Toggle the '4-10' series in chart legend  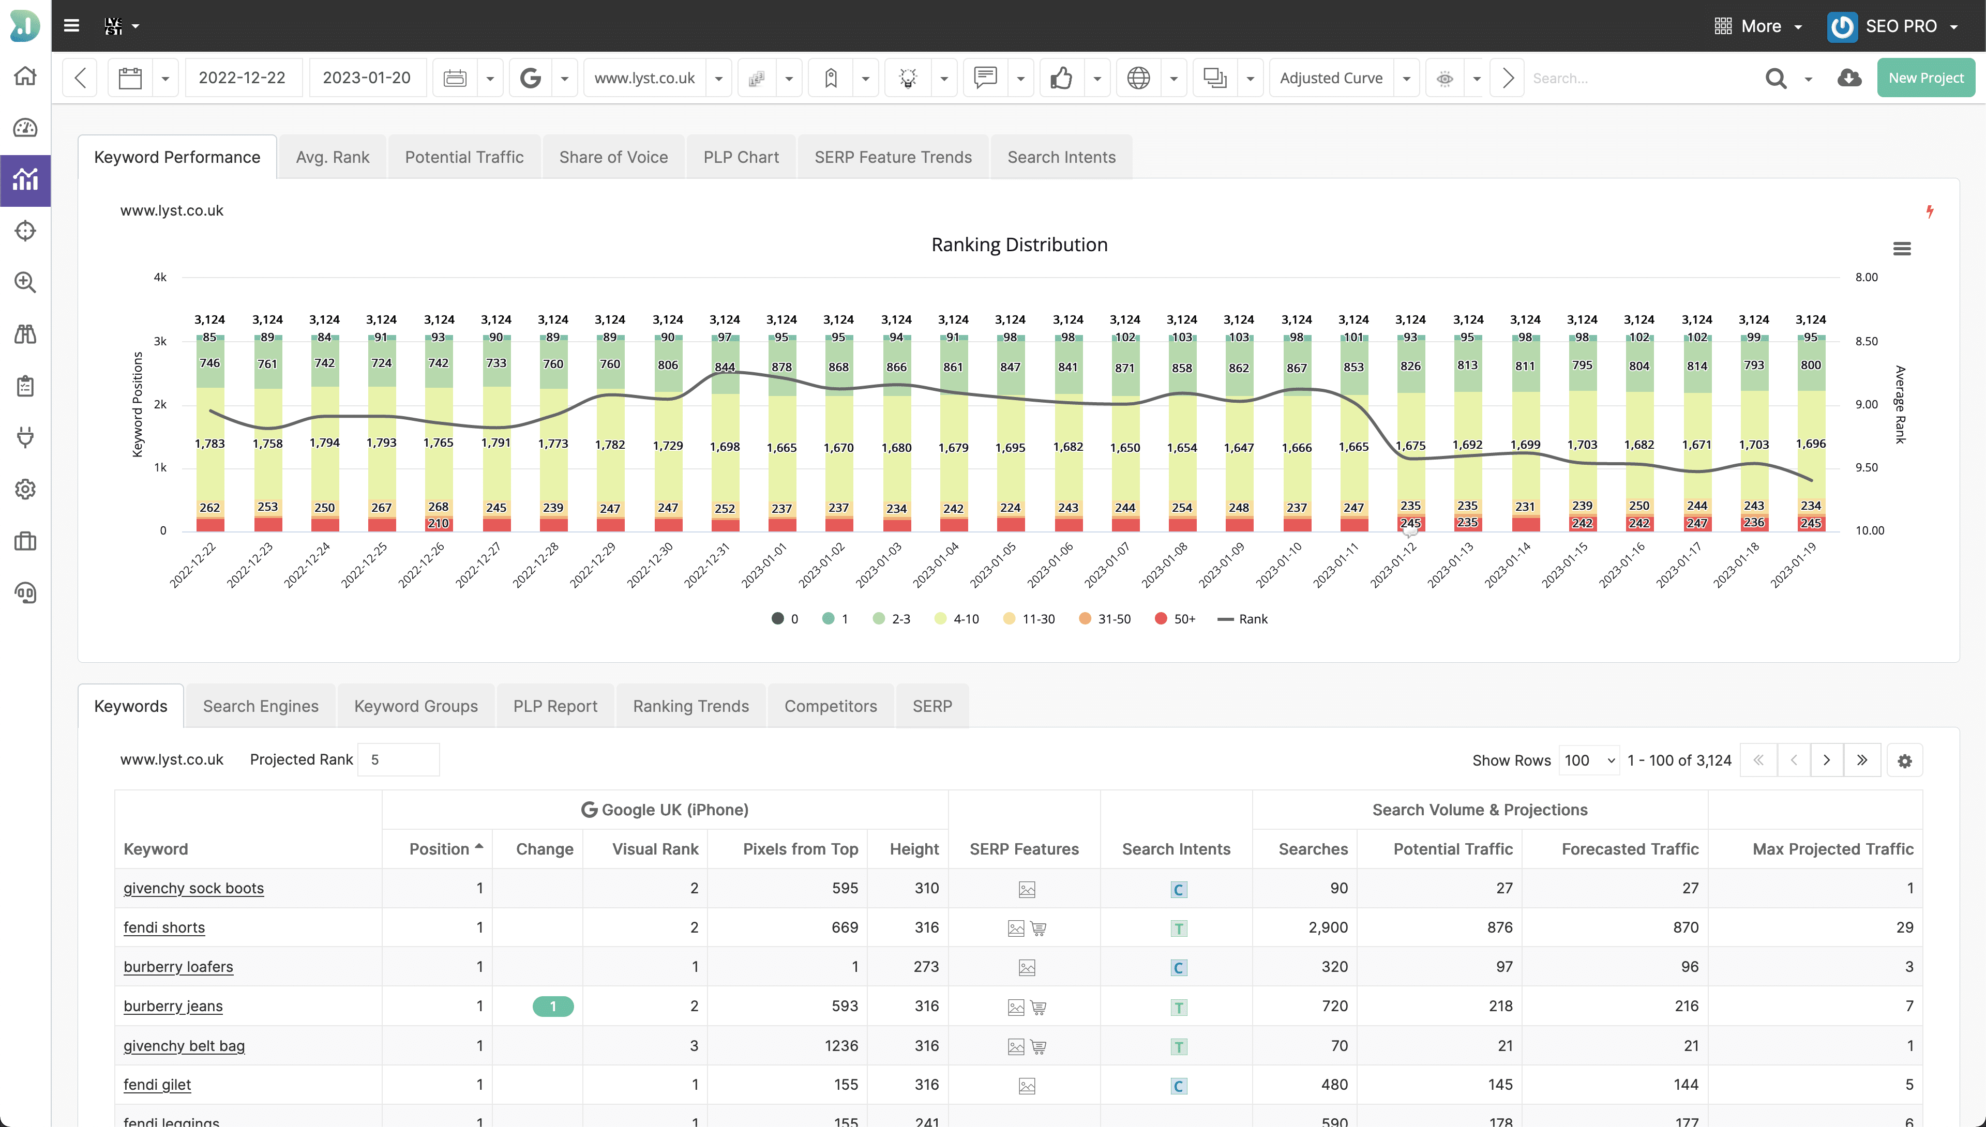[957, 618]
